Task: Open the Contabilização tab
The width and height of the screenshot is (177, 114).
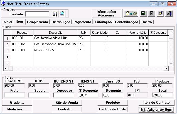Action: 126,22
